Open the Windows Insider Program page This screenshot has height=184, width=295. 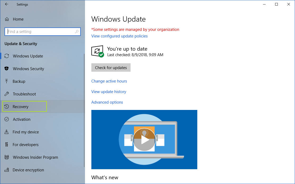(x=35, y=157)
